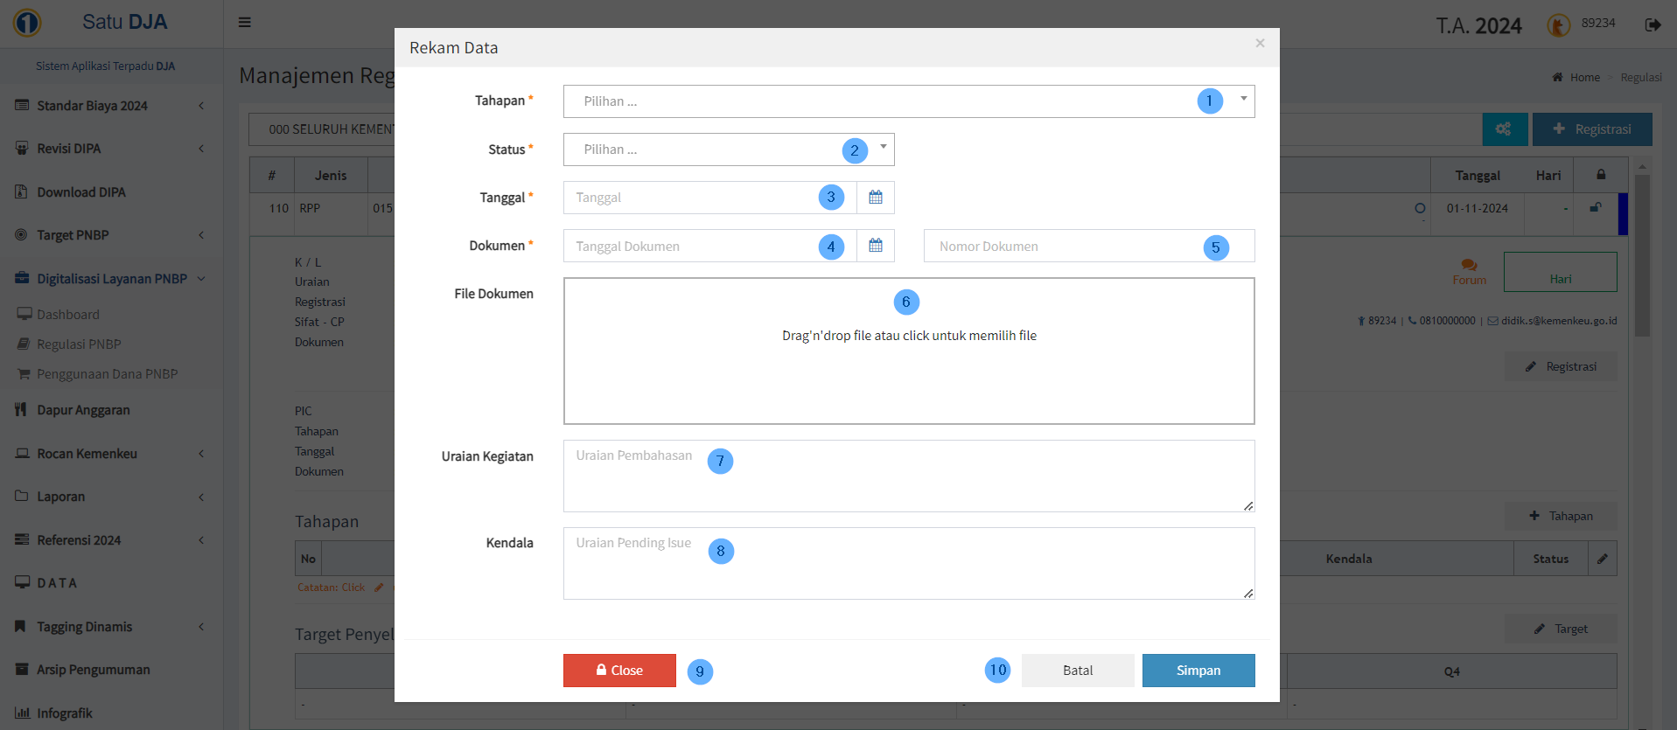
Task: Click pencil icon in Tahapan table header
Action: (1602, 559)
